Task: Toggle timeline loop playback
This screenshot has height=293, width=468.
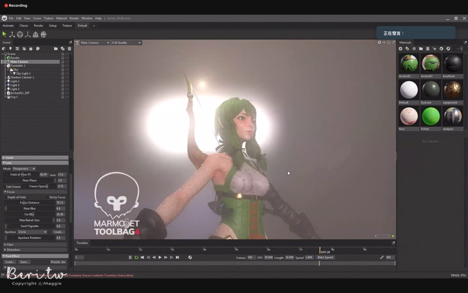Action: [136, 257]
